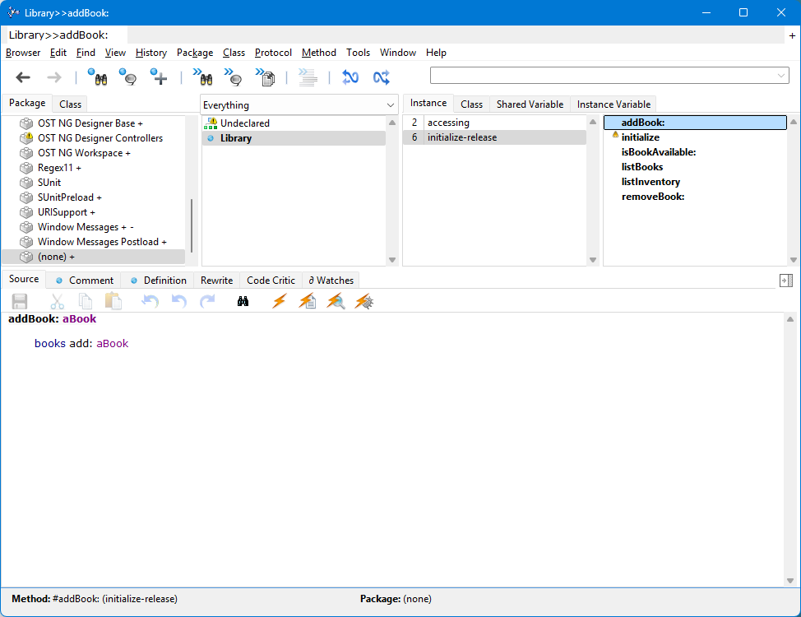The height and width of the screenshot is (617, 801).
Task: Click the blue-dot plus add icon
Action: pos(159,77)
